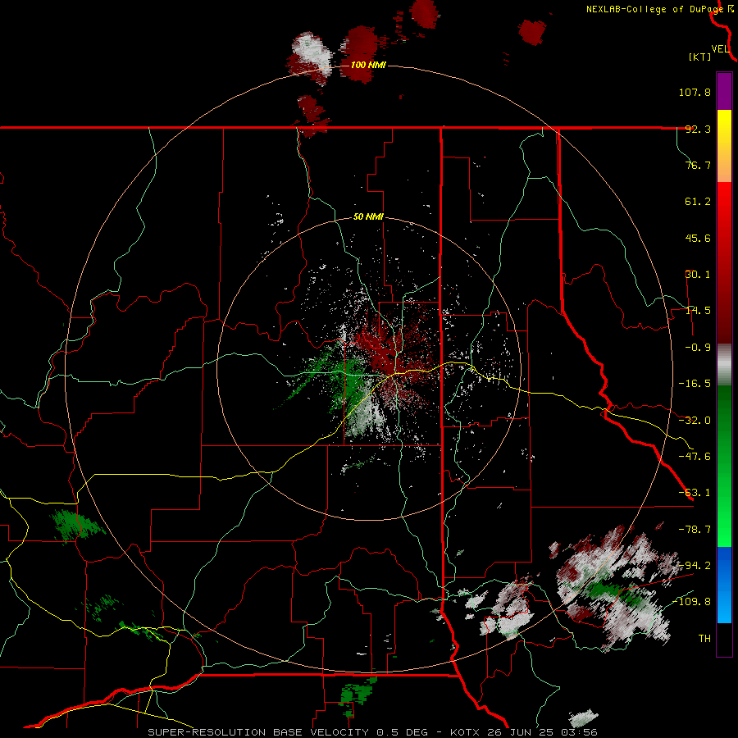738x738 pixels.
Task: Click the 45.6 velocity scale value
Action: 698,238
